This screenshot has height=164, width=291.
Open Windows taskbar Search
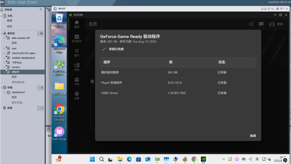point(101,159)
